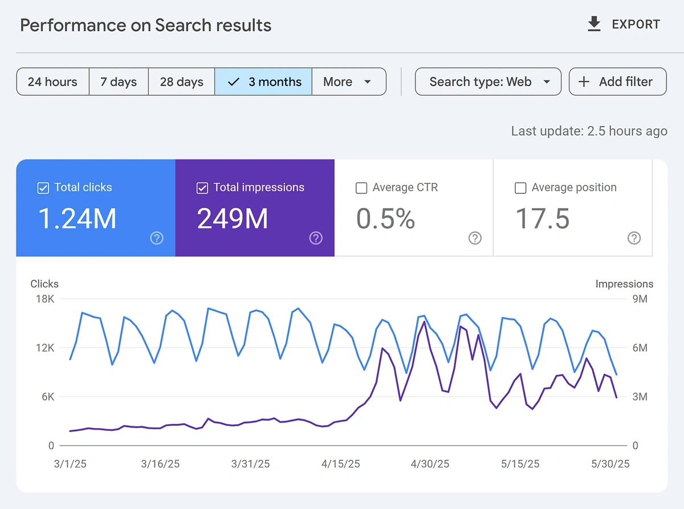This screenshot has width=684, height=509.
Task: Open help icon on Average CTR card
Action: coord(475,238)
